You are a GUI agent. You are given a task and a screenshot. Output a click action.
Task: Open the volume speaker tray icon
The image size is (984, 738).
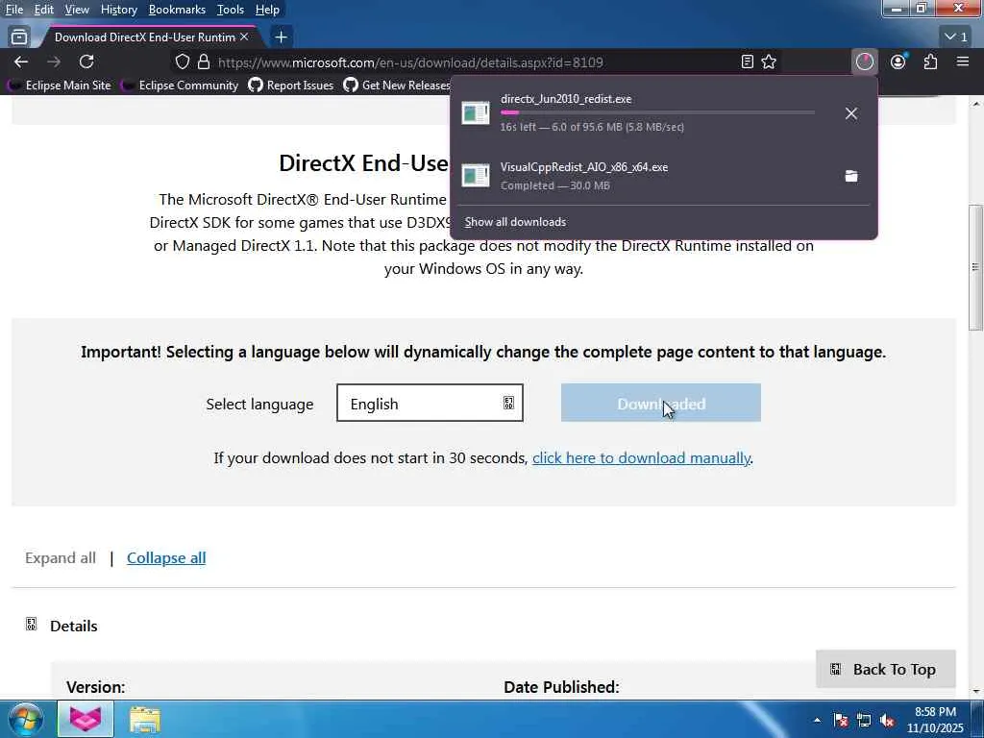[887, 721]
